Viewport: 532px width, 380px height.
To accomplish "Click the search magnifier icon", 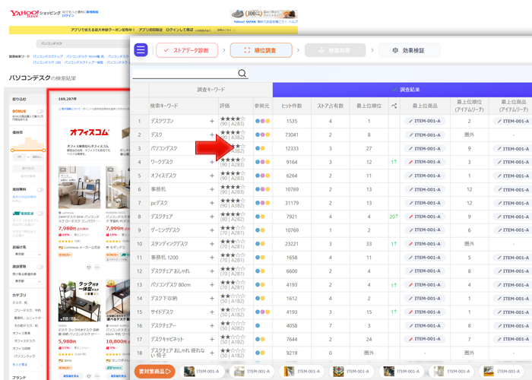I will (x=242, y=74).
